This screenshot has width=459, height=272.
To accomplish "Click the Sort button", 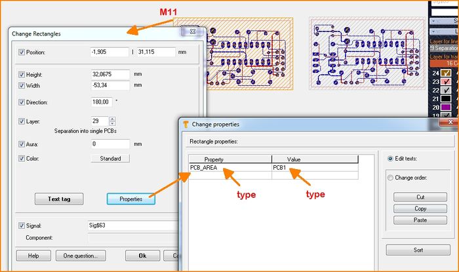I will click(x=420, y=250).
